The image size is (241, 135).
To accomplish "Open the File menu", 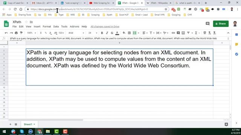I will 14,27.
